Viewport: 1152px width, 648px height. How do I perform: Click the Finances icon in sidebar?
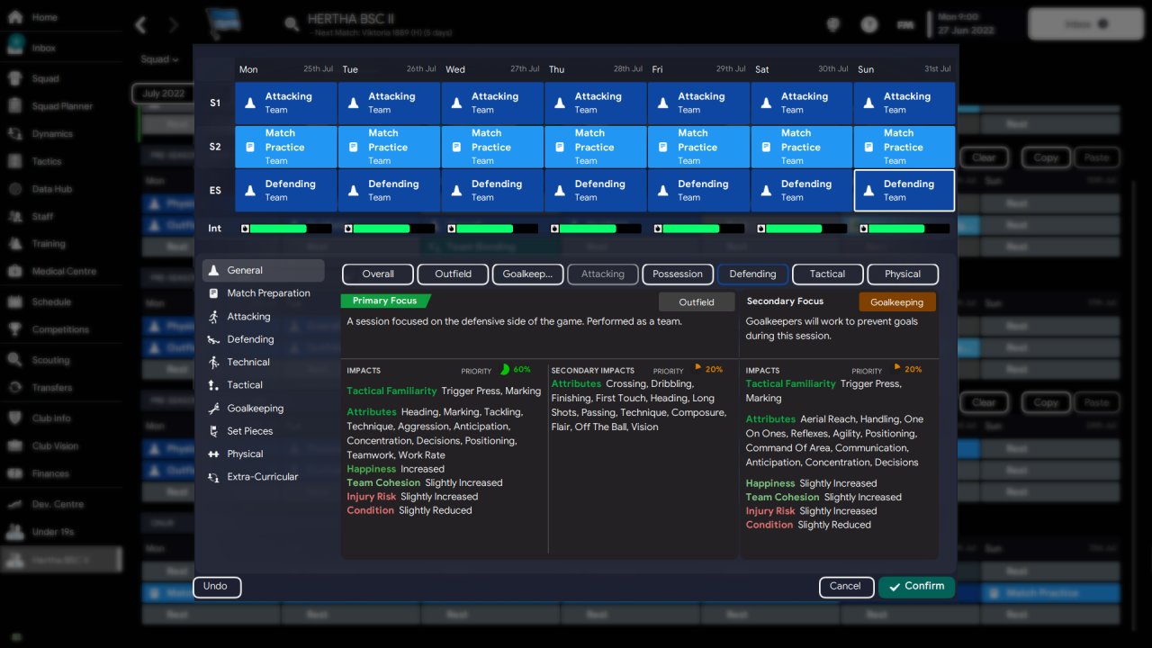coord(15,473)
